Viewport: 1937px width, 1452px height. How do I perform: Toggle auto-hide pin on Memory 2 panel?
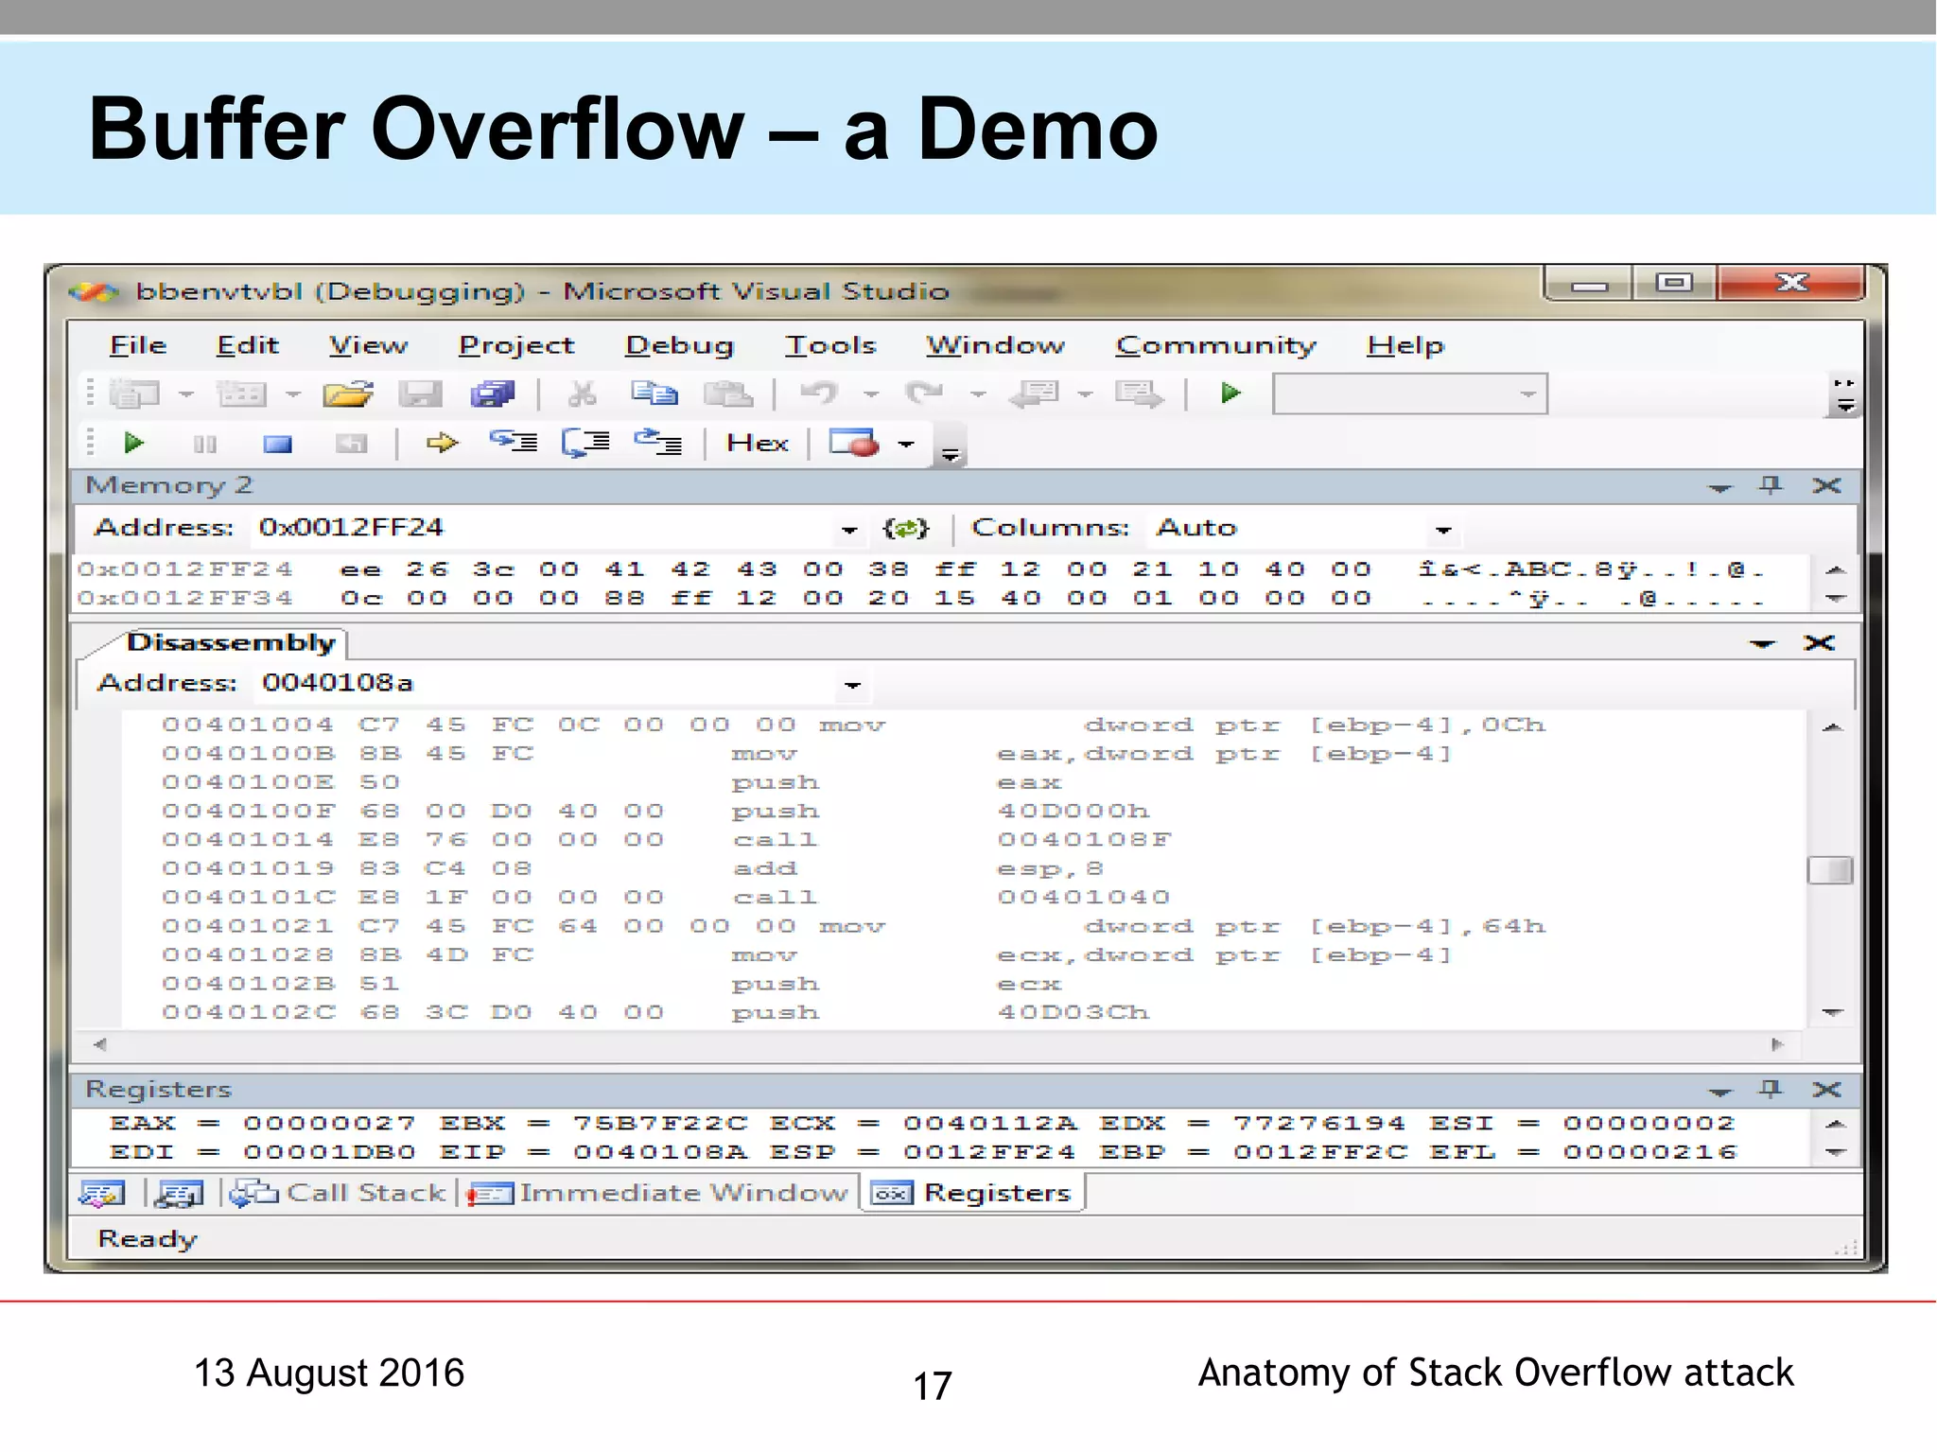(1771, 485)
